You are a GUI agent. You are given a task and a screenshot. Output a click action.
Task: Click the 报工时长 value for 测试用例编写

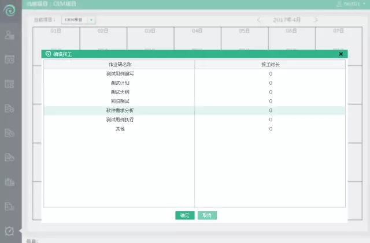click(271, 74)
